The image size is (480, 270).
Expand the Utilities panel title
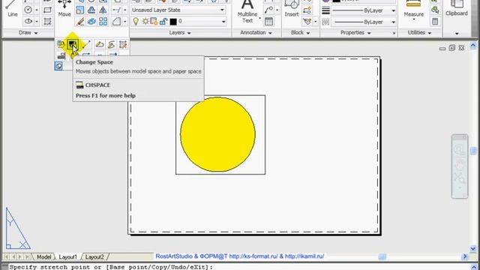[419, 32]
